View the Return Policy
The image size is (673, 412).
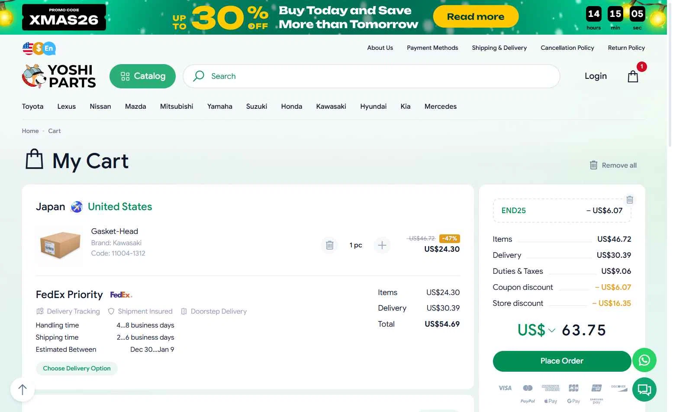pyautogui.click(x=626, y=48)
